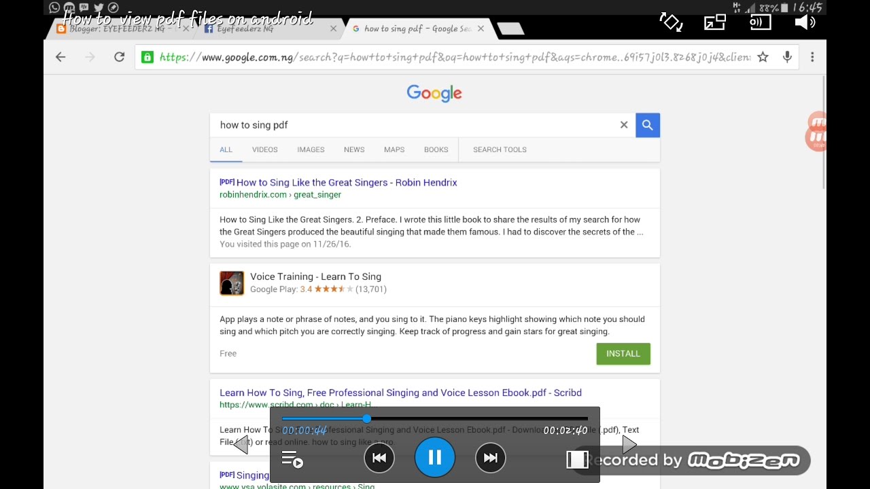Skip to the next video
The height and width of the screenshot is (489, 870).
click(x=491, y=458)
